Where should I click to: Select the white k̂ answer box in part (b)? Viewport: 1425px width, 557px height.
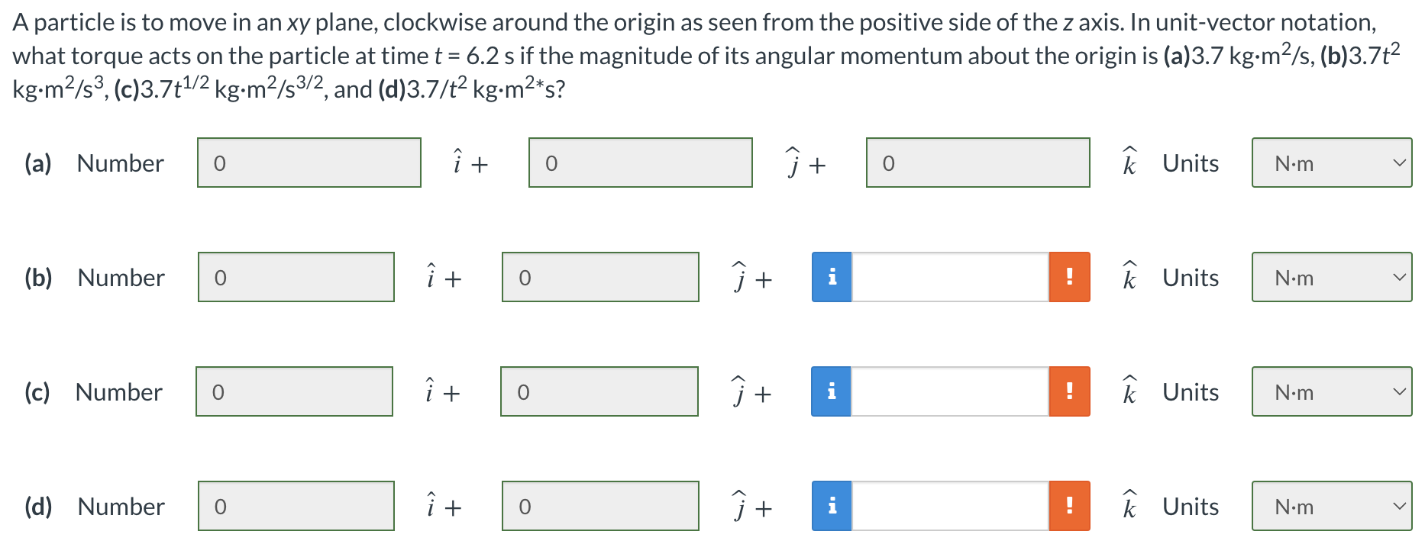(951, 278)
